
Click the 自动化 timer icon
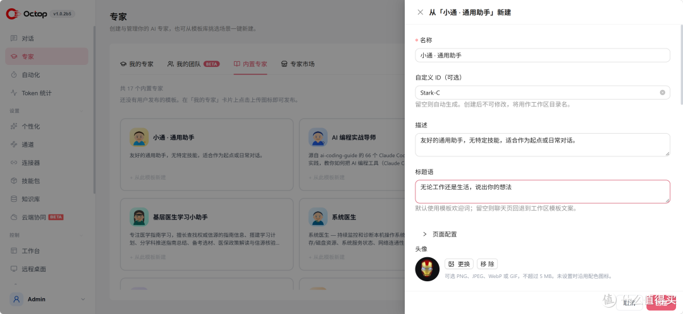tap(14, 74)
